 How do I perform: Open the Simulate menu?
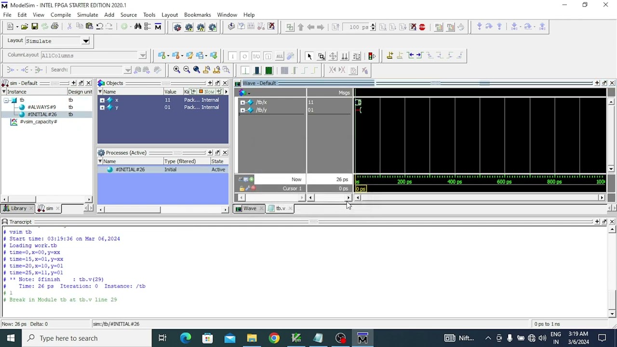coord(87,15)
